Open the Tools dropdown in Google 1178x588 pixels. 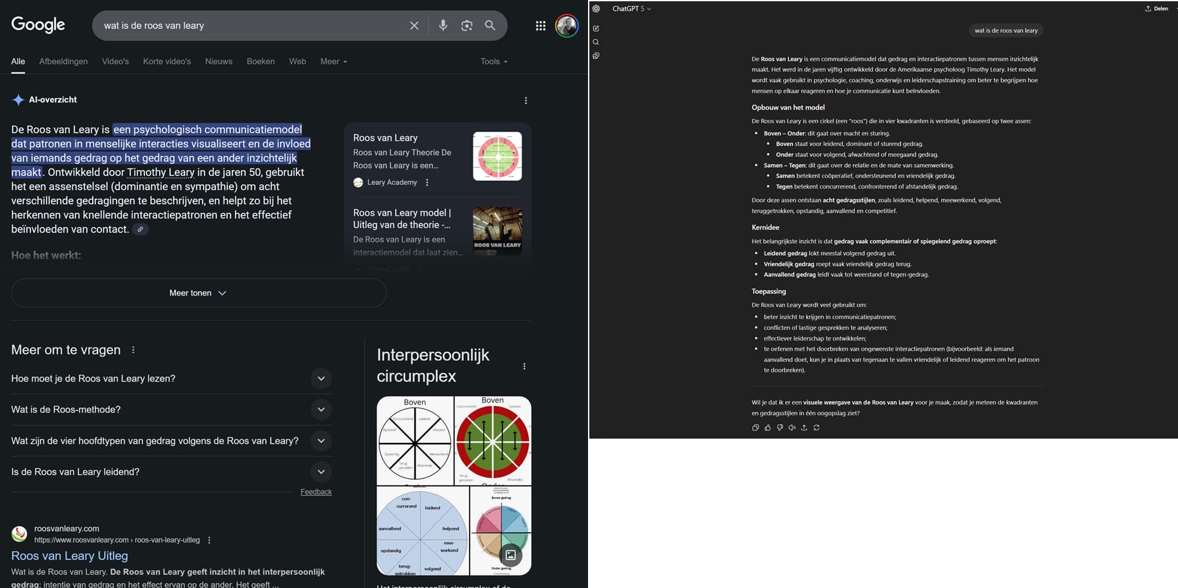494,61
